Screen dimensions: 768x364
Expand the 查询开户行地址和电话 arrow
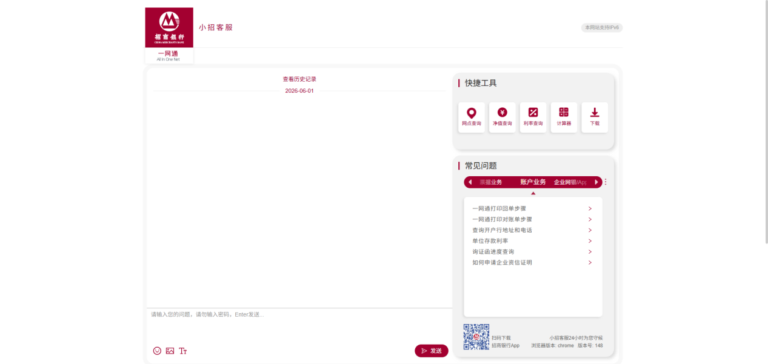click(x=590, y=230)
